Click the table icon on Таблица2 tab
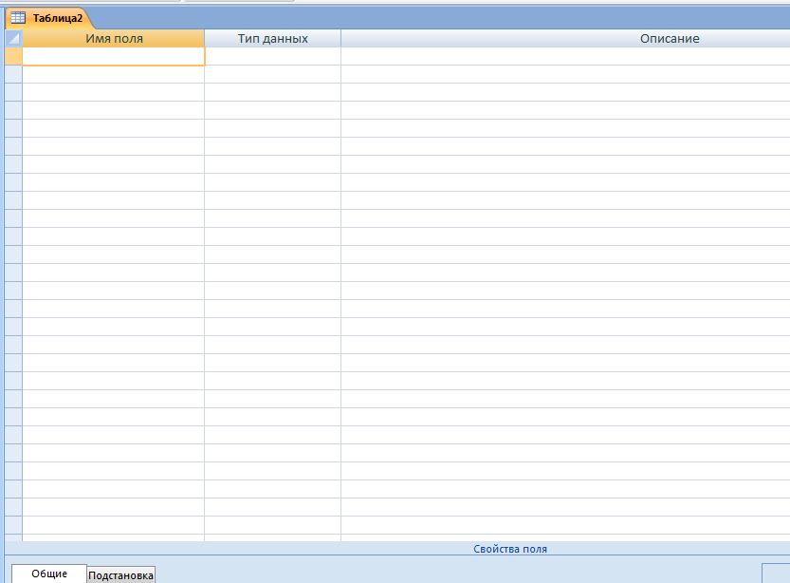 [x=18, y=18]
